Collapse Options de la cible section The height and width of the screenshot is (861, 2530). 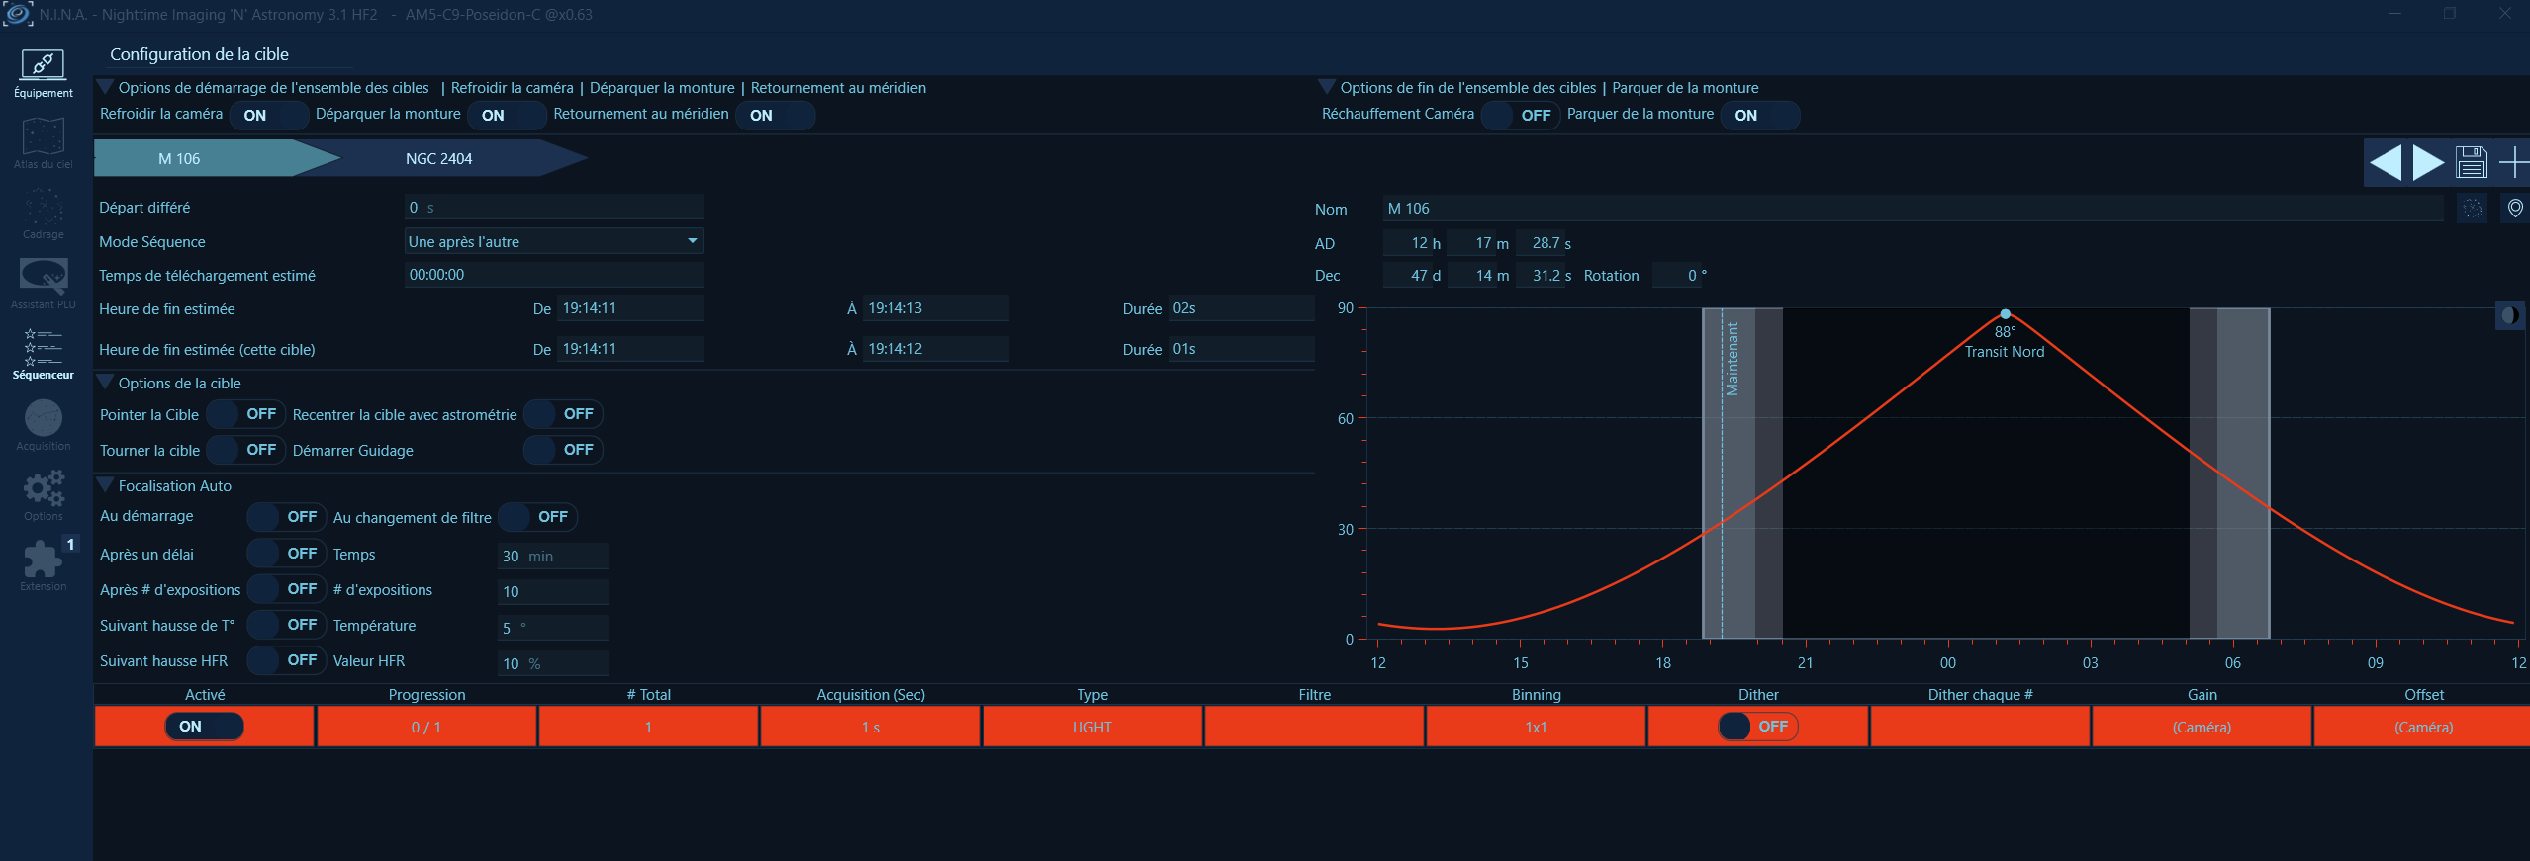(x=104, y=383)
